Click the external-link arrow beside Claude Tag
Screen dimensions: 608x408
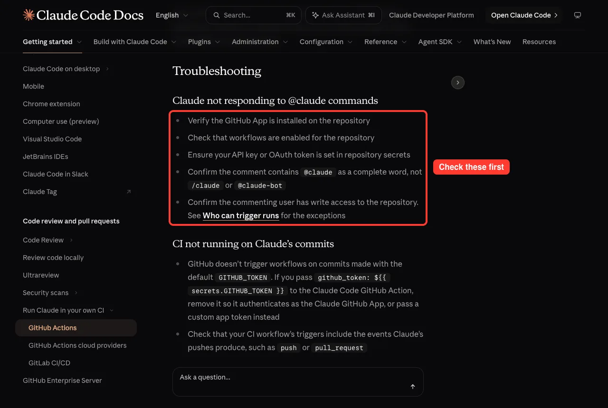(129, 192)
